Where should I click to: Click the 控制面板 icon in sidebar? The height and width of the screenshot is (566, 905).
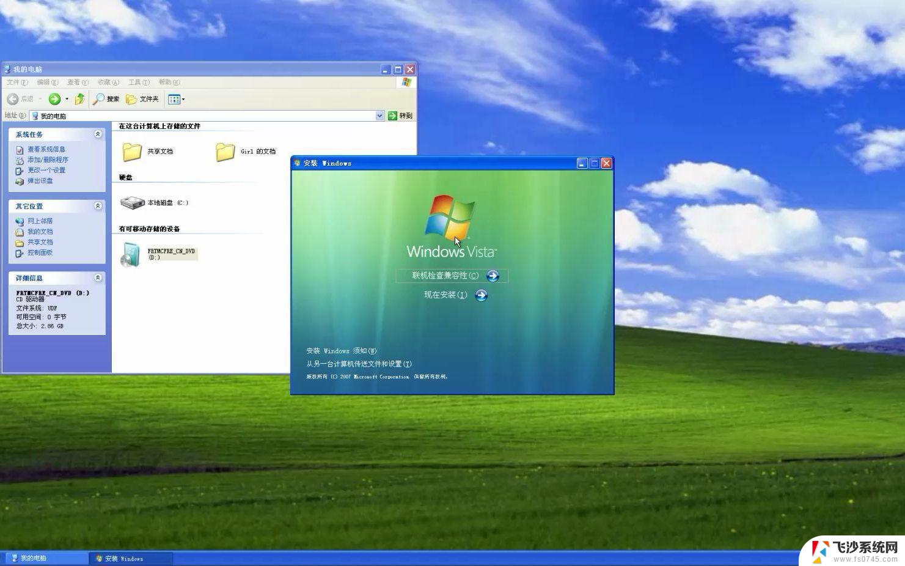click(20, 252)
